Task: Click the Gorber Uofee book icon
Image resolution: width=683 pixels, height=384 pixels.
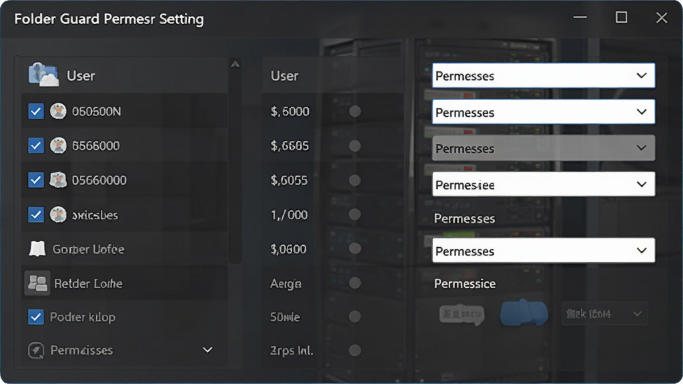Action: point(37,249)
